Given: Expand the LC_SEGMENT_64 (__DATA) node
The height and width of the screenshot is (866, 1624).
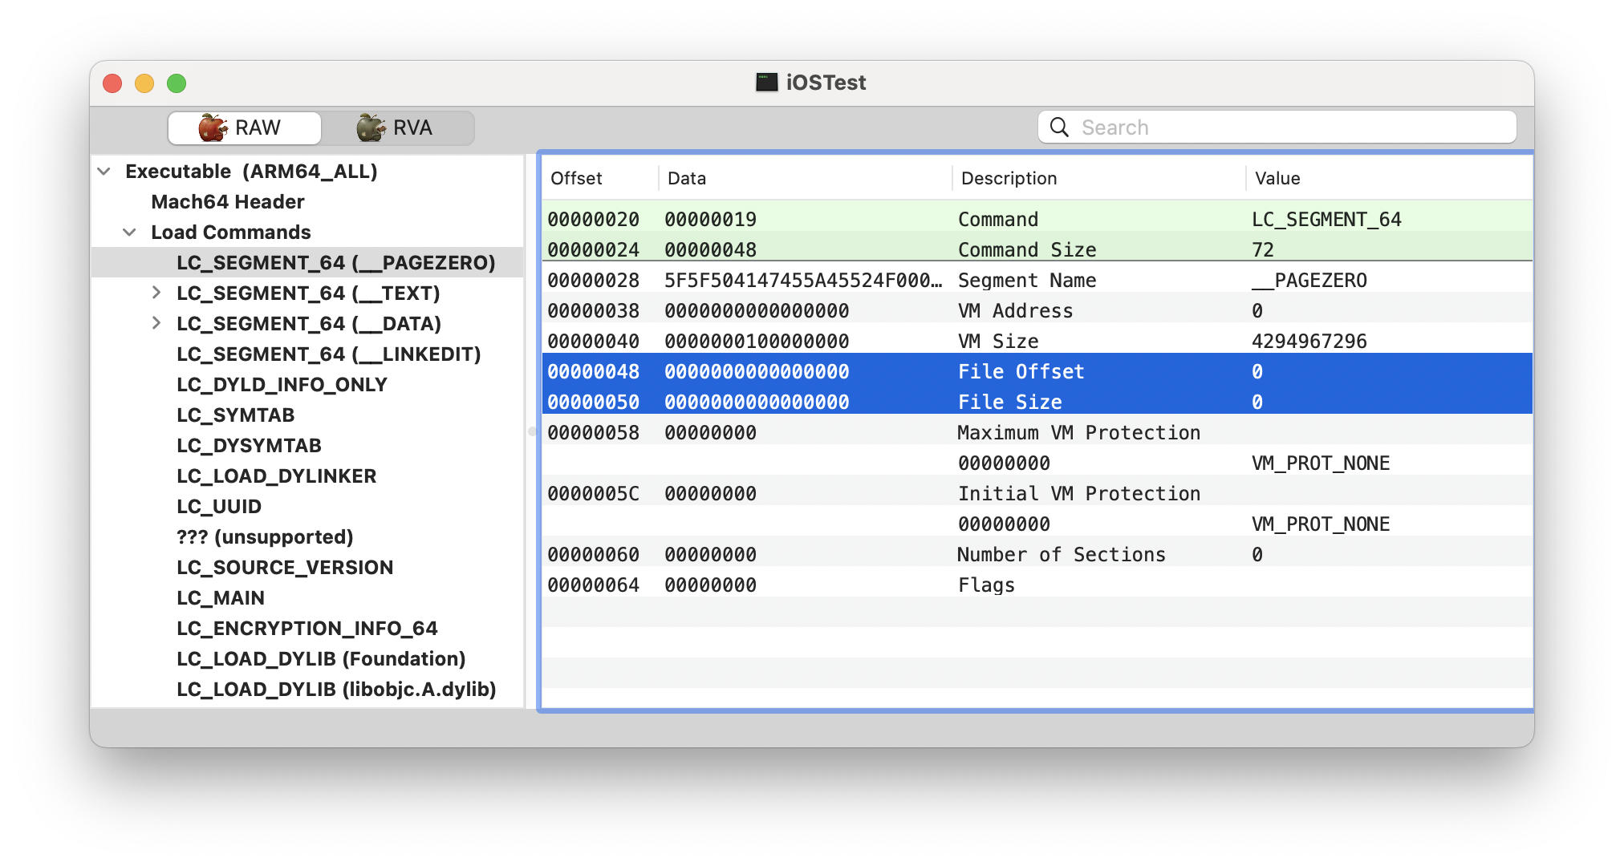Looking at the screenshot, I should [156, 323].
